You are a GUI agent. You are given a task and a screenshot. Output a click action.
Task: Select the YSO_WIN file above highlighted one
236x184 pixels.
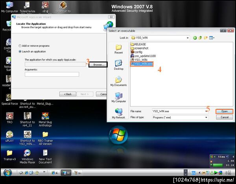pos(139,60)
